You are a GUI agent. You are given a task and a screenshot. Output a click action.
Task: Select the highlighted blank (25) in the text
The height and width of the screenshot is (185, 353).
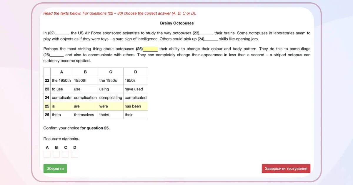point(150,49)
